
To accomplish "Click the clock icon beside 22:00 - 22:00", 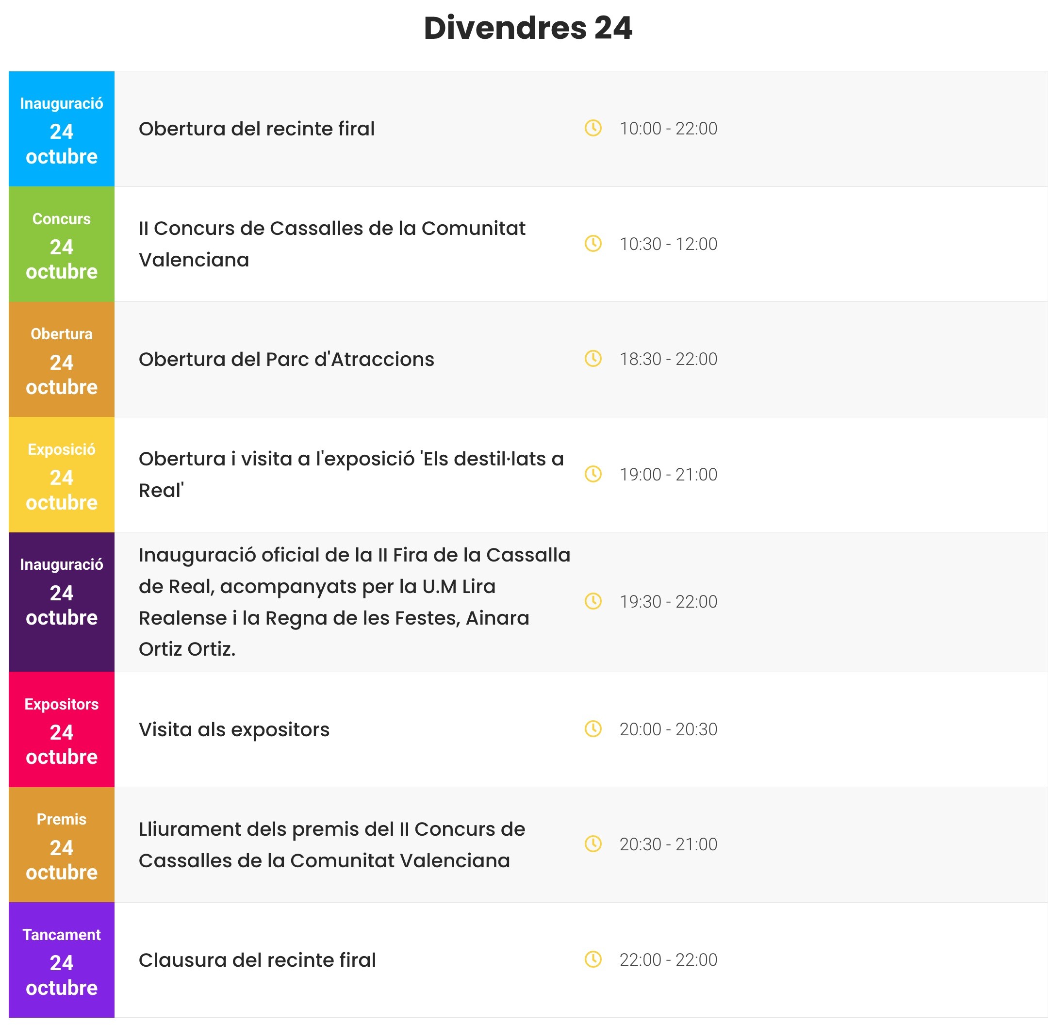I will coord(593,959).
